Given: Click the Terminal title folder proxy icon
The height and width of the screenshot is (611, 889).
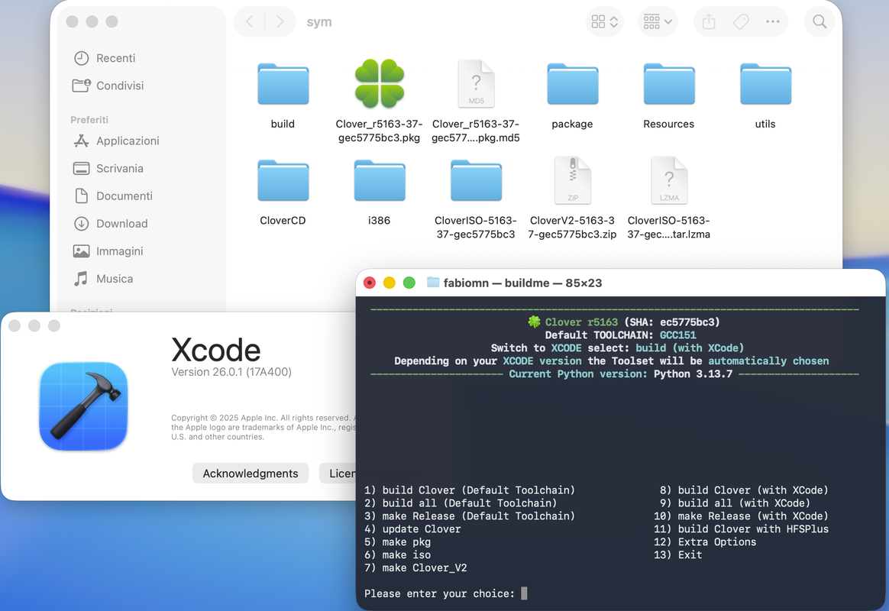Looking at the screenshot, I should click(433, 283).
